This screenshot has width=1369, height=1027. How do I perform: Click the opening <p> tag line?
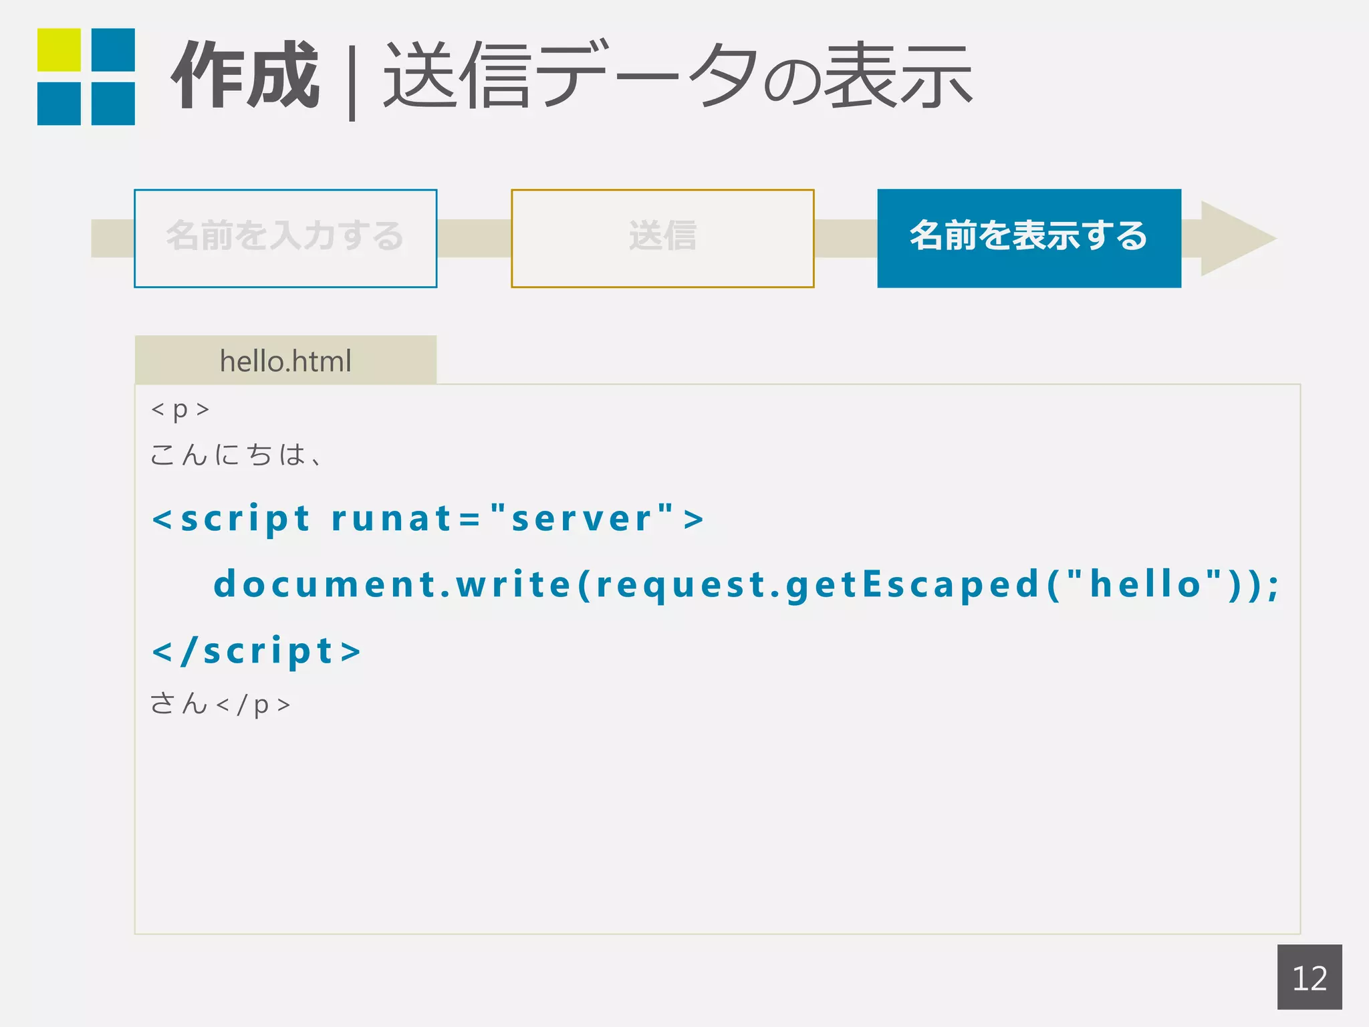(180, 409)
